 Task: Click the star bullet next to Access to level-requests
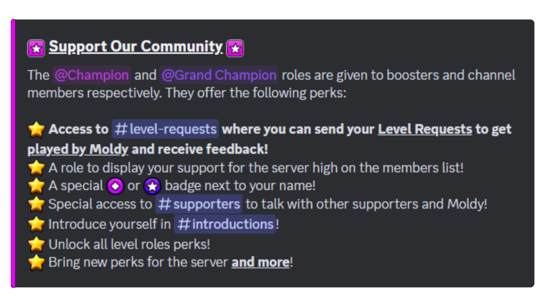36,129
